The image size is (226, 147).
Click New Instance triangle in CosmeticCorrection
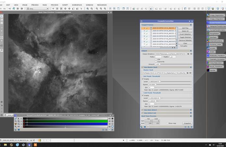(141, 127)
